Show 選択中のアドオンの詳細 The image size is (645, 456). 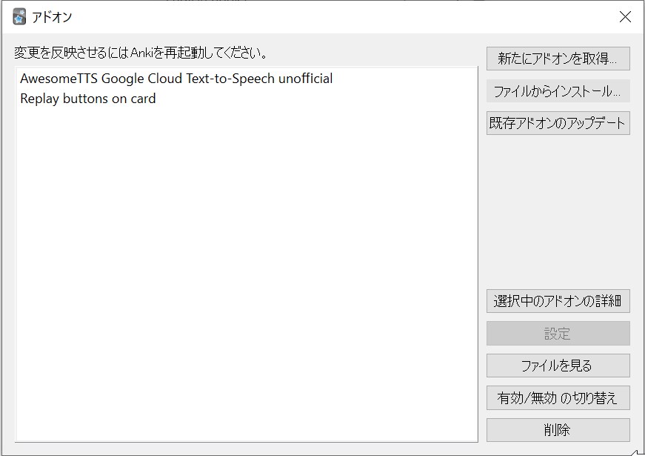click(x=558, y=301)
